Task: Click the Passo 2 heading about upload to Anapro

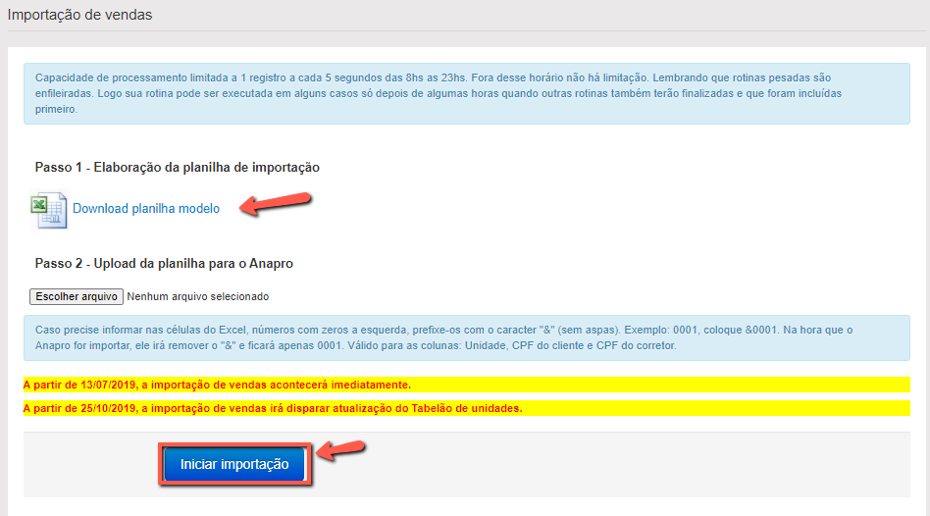Action: tap(164, 264)
